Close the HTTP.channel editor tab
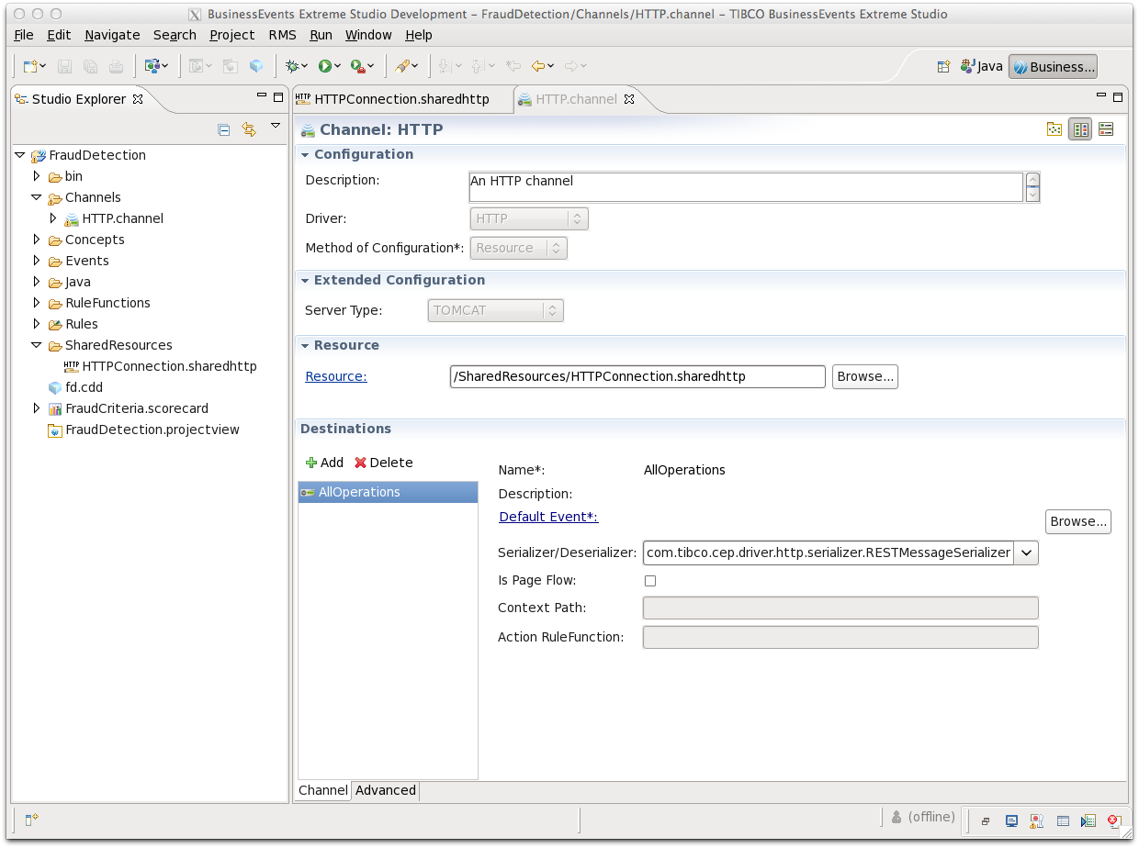The width and height of the screenshot is (1139, 848). click(x=629, y=99)
